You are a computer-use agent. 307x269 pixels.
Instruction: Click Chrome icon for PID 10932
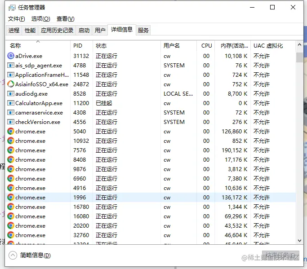(x=11, y=141)
